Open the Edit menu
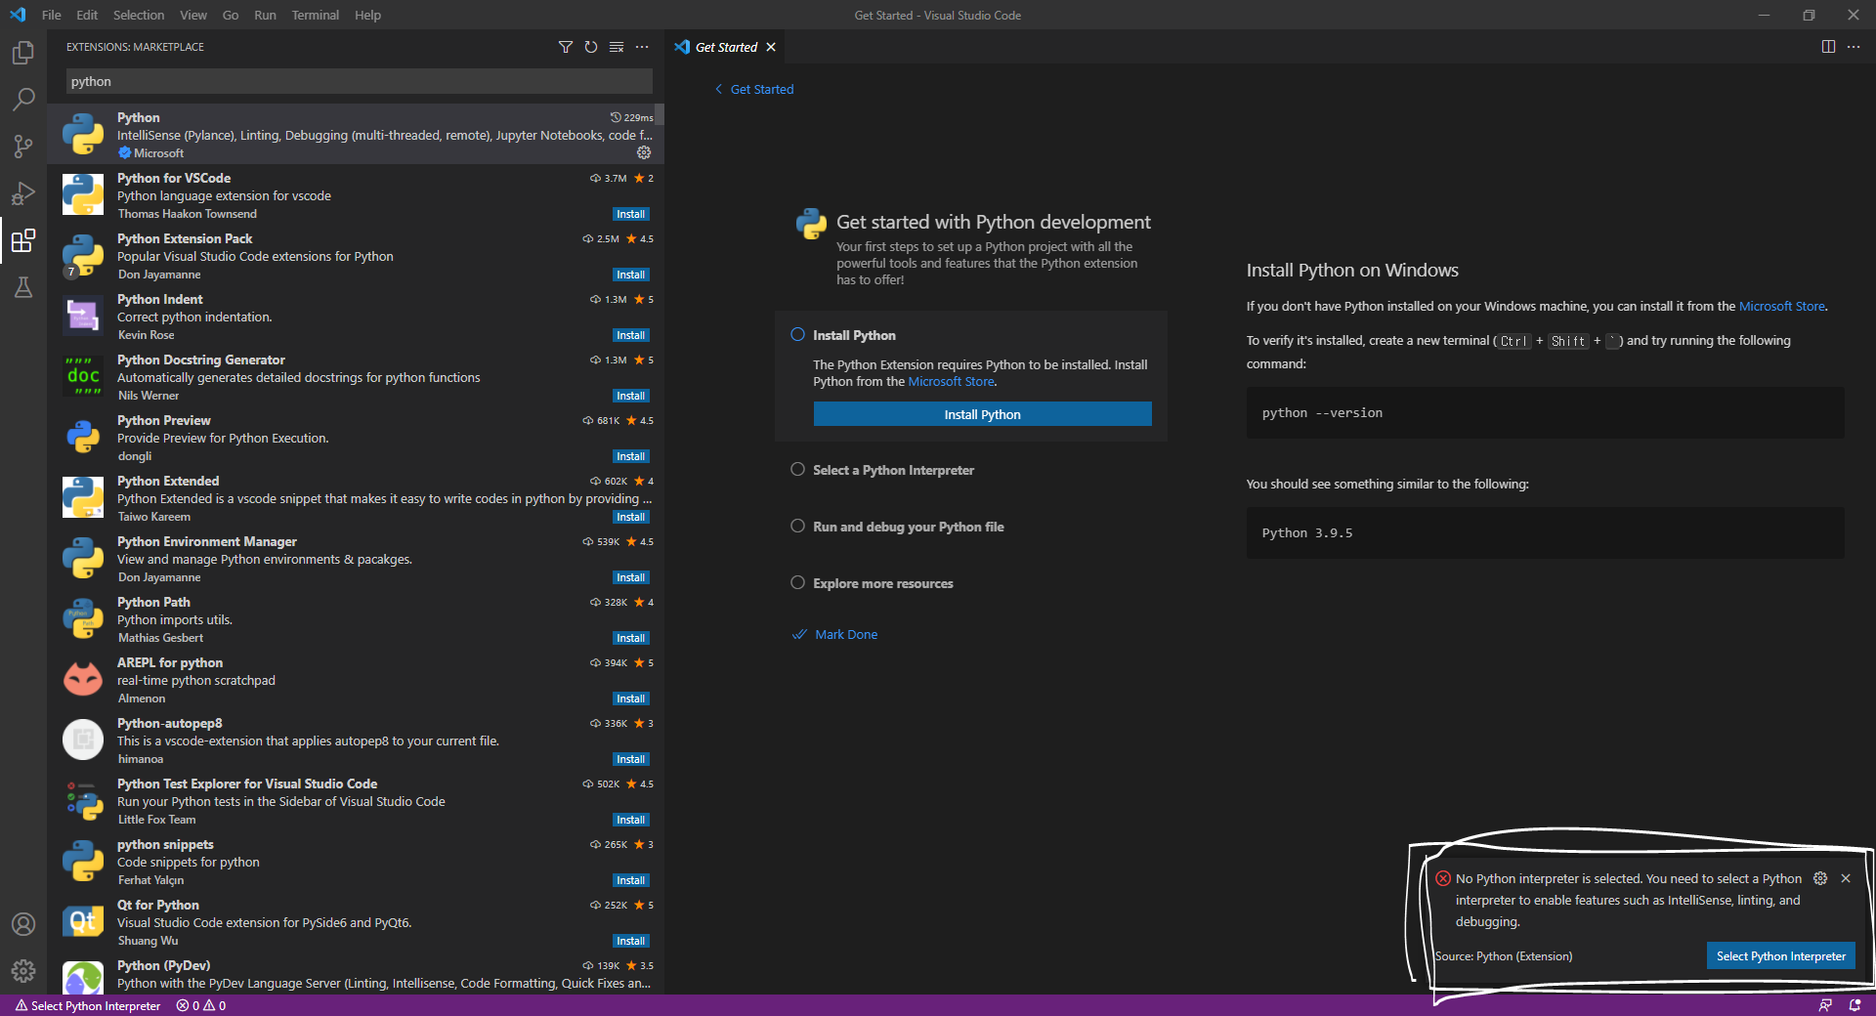Viewport: 1876px width, 1016px height. click(87, 15)
